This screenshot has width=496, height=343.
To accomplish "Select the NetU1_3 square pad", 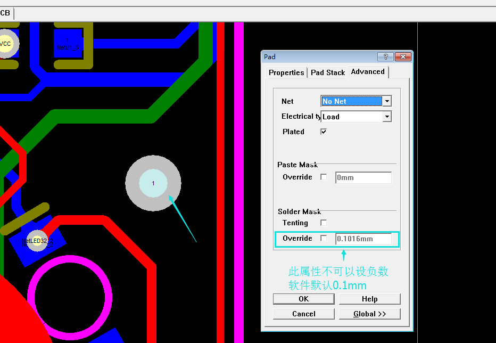I will [x=68, y=45].
